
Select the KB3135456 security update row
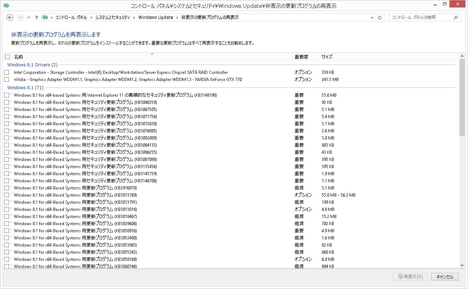tap(230, 167)
